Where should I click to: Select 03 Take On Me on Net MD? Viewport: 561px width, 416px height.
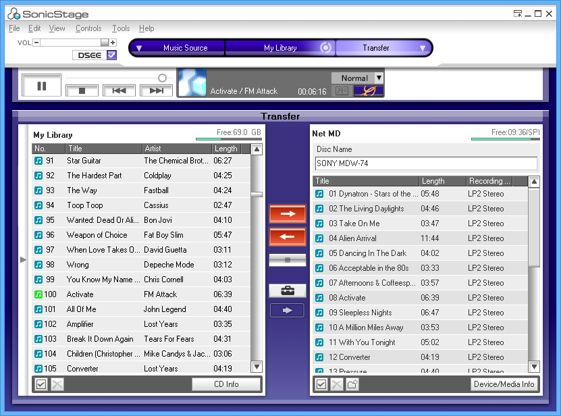(421, 224)
